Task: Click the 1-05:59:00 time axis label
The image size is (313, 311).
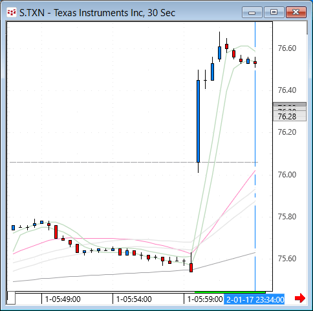Action: tap(205, 299)
